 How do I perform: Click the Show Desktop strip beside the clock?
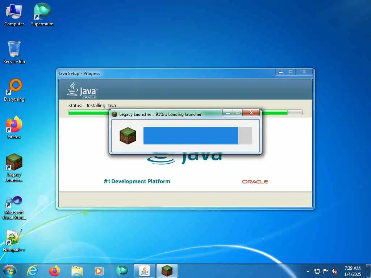point(368,271)
